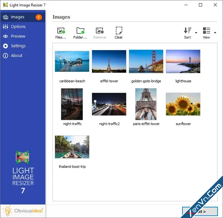Click the Add Files icon
This screenshot has width=223, height=218.
[x=61, y=31]
